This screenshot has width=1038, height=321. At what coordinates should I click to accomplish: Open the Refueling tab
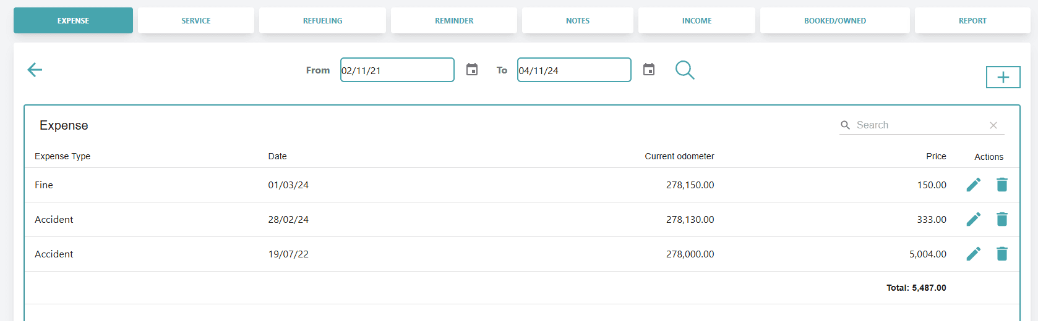(322, 20)
